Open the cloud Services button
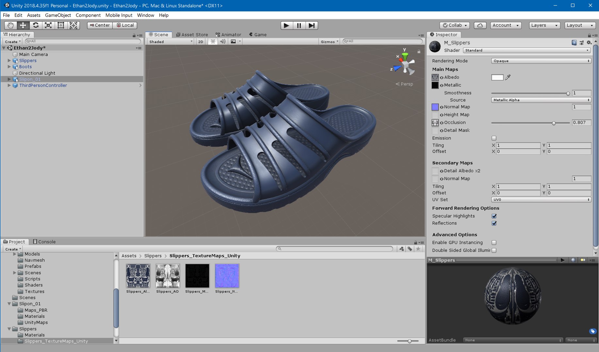The width and height of the screenshot is (599, 352). (480, 25)
